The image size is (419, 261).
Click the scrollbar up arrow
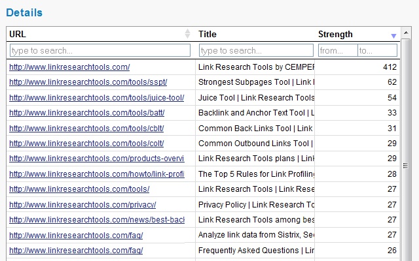click(x=406, y=33)
